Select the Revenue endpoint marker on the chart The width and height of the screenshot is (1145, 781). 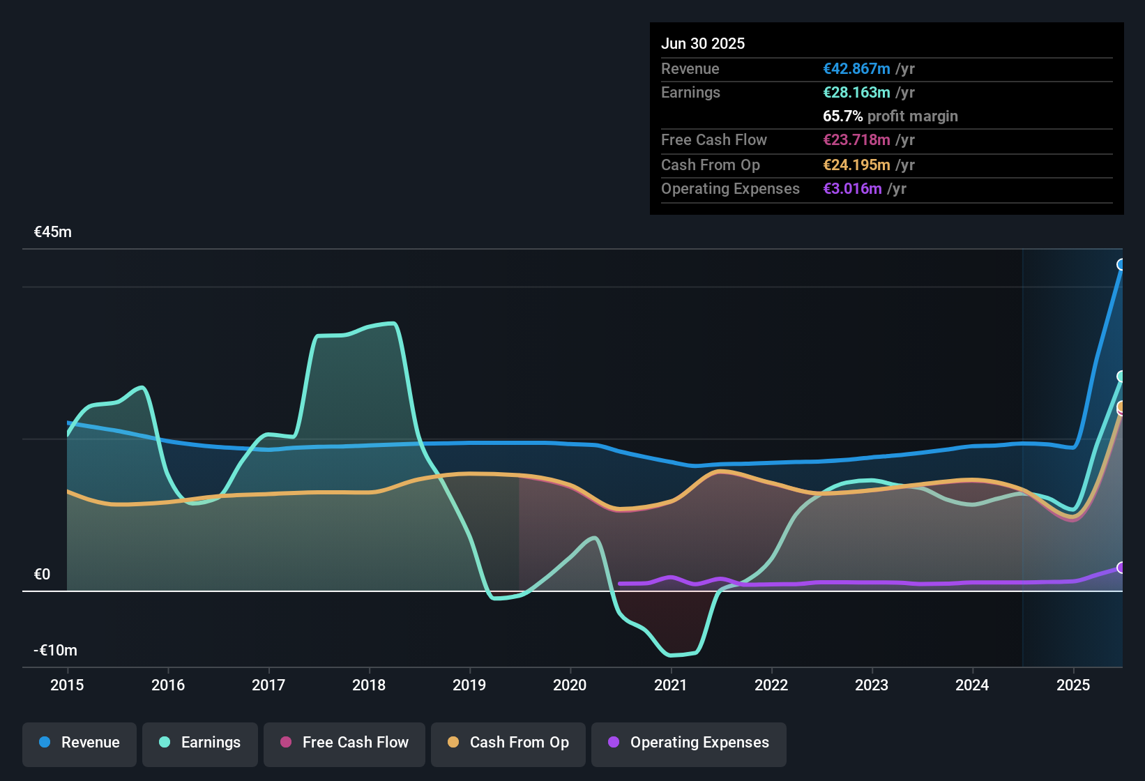click(1121, 264)
